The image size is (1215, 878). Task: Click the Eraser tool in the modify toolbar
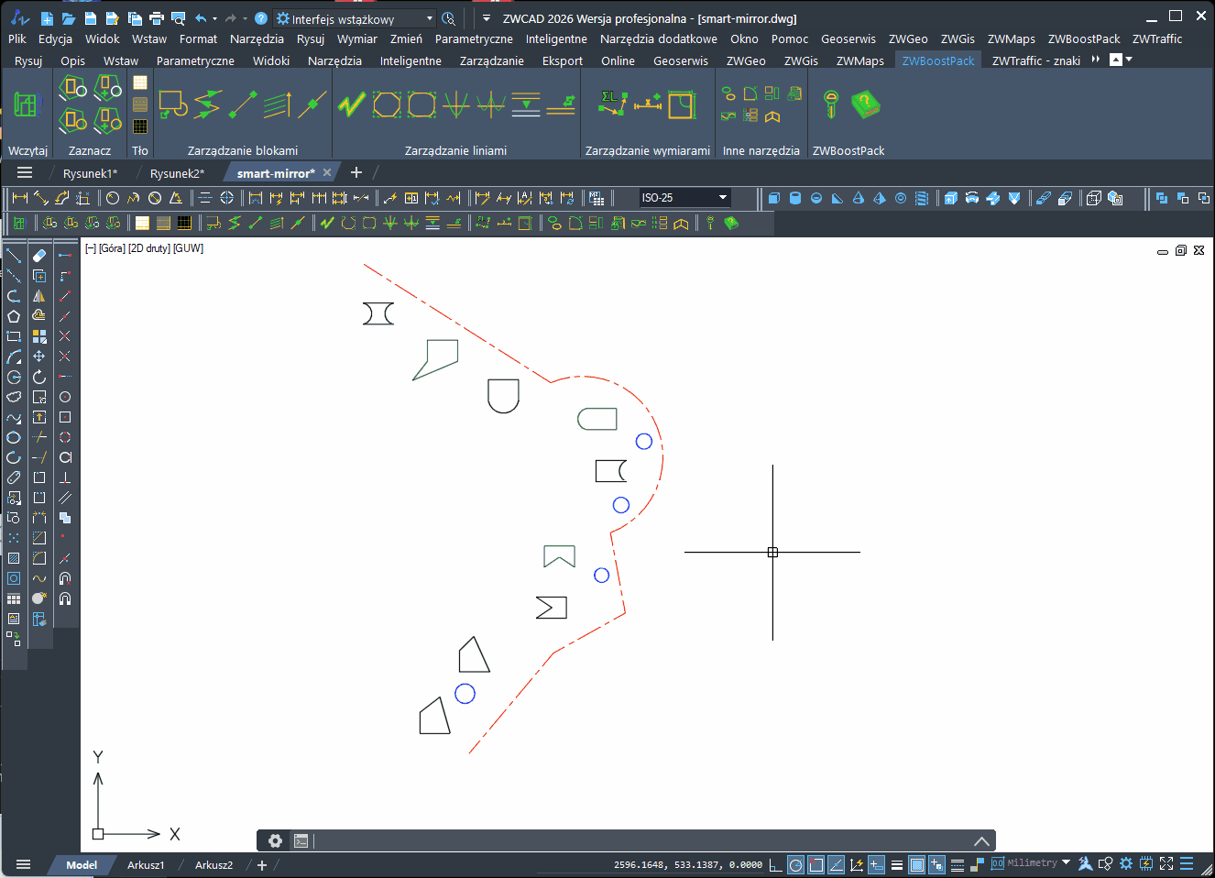pos(39,254)
